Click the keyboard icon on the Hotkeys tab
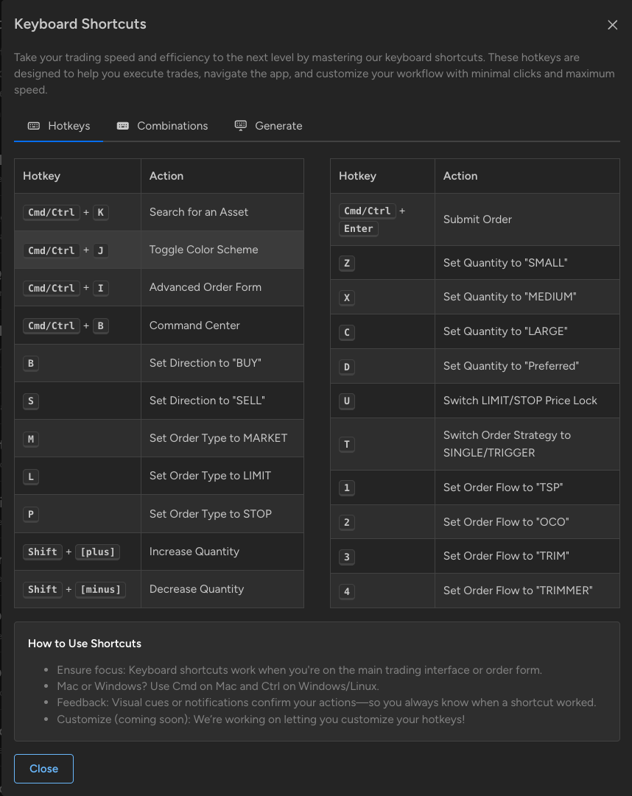Viewport: 632px width, 796px height. pos(33,126)
